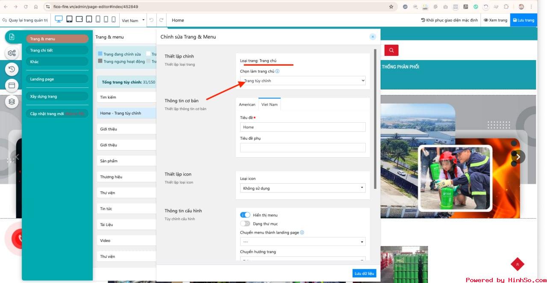
Task: Click the Lưu trang button
Action: [x=523, y=20]
